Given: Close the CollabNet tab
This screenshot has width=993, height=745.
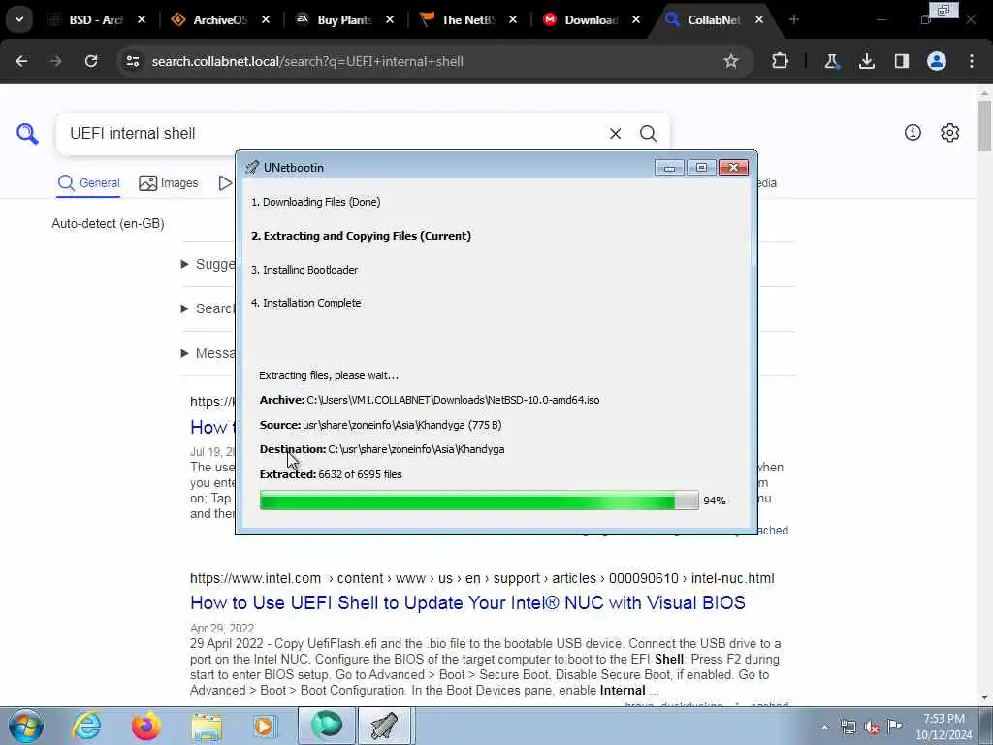Looking at the screenshot, I should click(x=758, y=20).
